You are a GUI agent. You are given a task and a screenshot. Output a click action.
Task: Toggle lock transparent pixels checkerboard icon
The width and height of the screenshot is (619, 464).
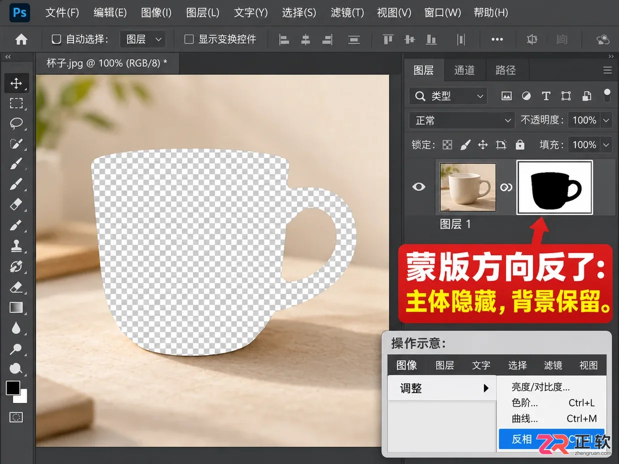pos(447,145)
